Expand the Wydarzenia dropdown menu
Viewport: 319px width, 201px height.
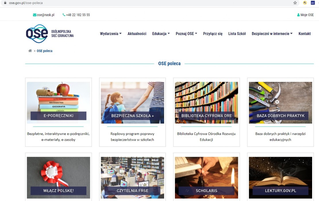point(111,34)
